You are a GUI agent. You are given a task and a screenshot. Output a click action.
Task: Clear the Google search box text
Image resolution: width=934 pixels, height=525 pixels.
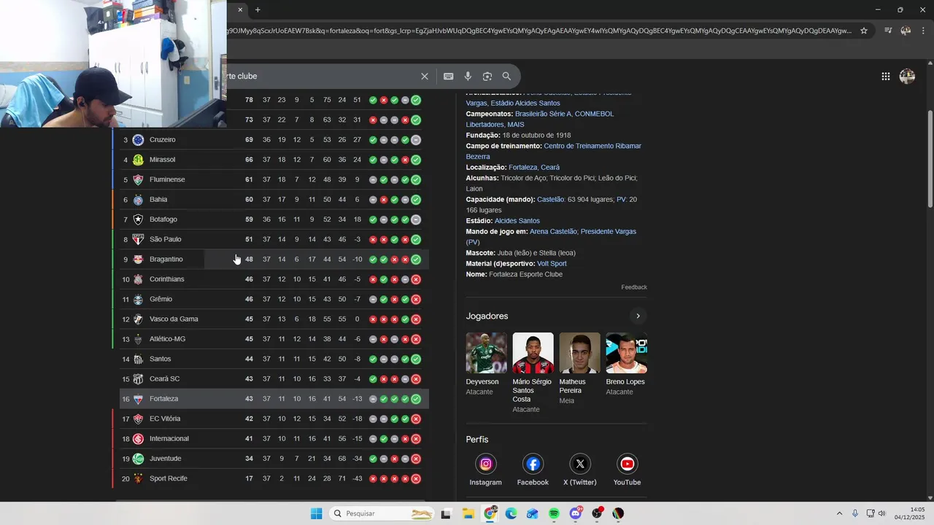425,76
